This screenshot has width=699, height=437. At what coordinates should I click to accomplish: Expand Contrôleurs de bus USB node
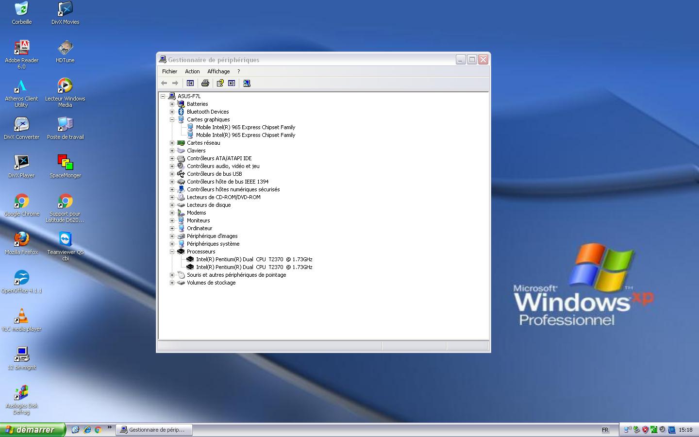pos(172,174)
